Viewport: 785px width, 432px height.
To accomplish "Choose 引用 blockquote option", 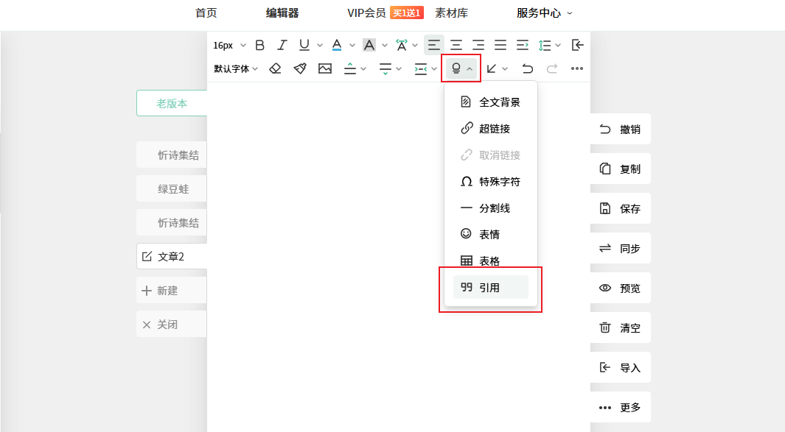I will [491, 288].
